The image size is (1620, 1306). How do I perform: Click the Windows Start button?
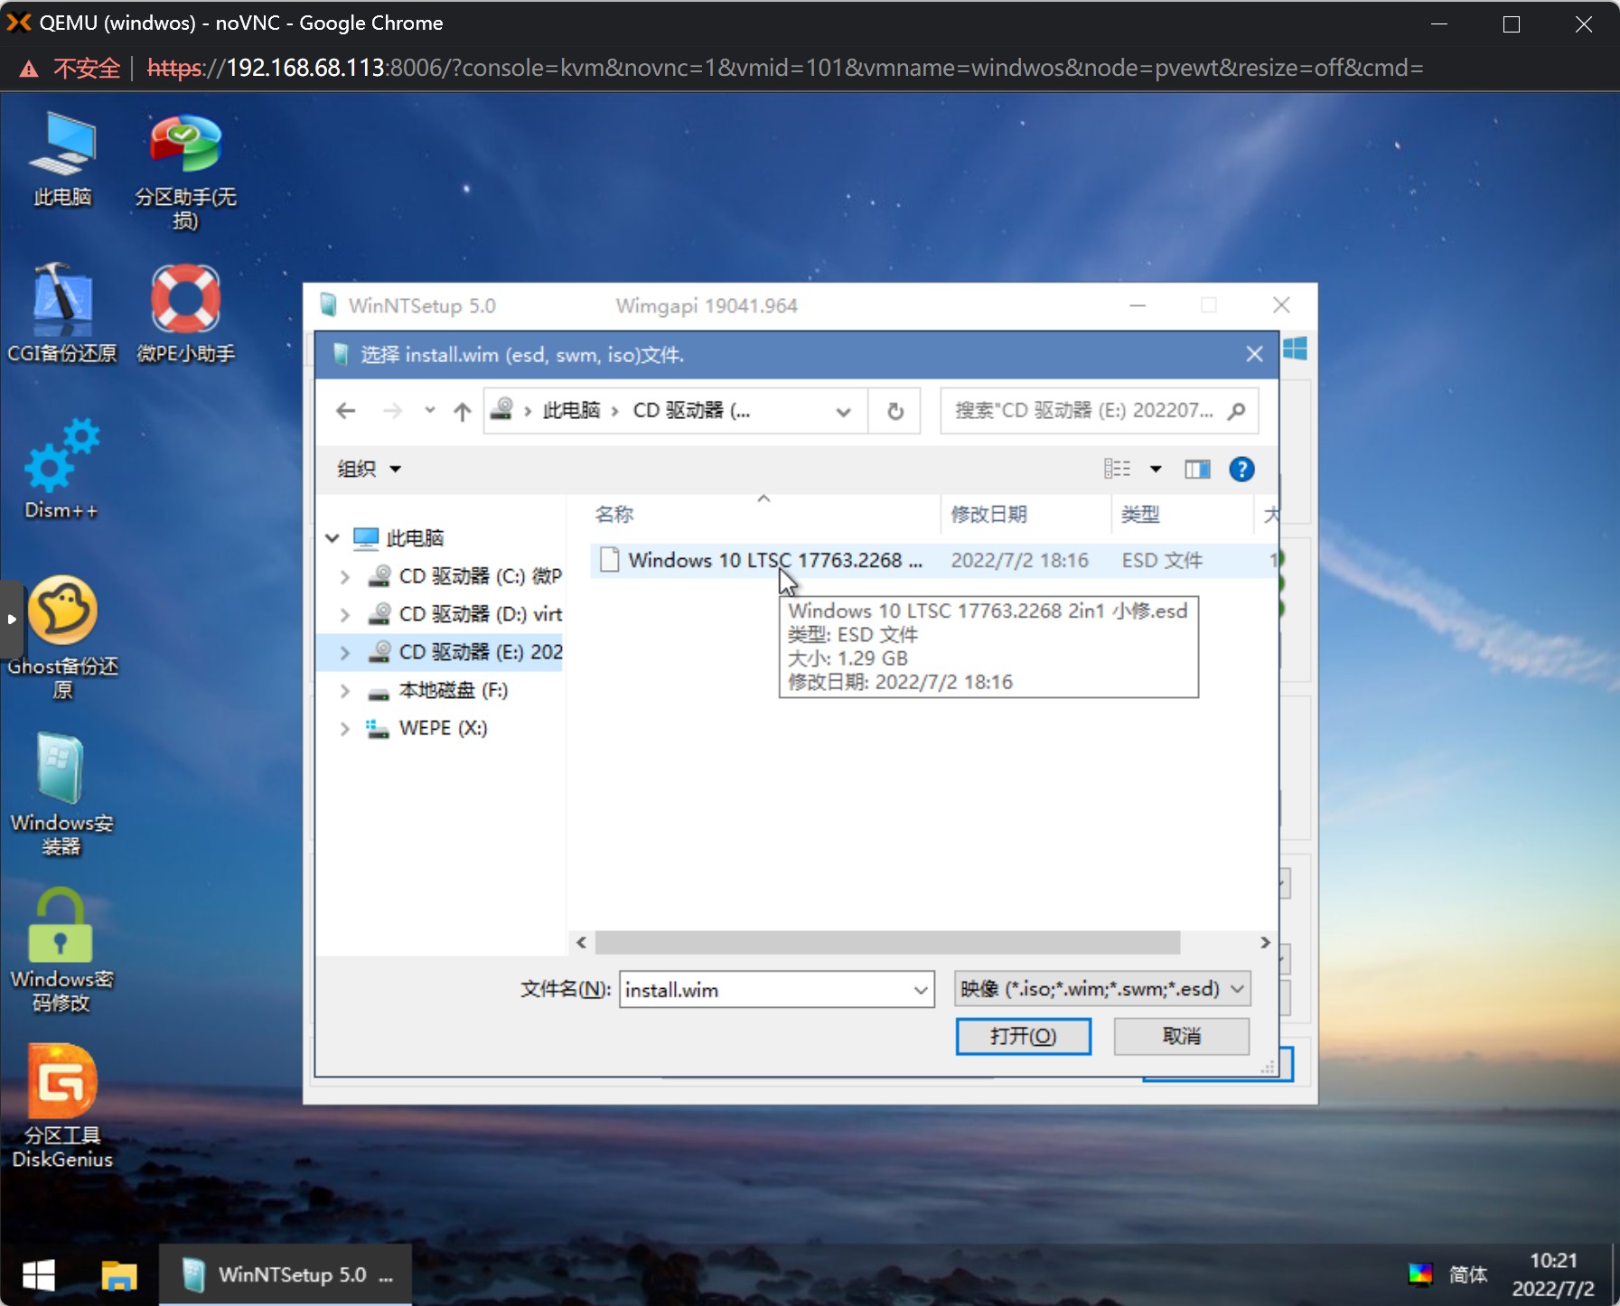39,1274
